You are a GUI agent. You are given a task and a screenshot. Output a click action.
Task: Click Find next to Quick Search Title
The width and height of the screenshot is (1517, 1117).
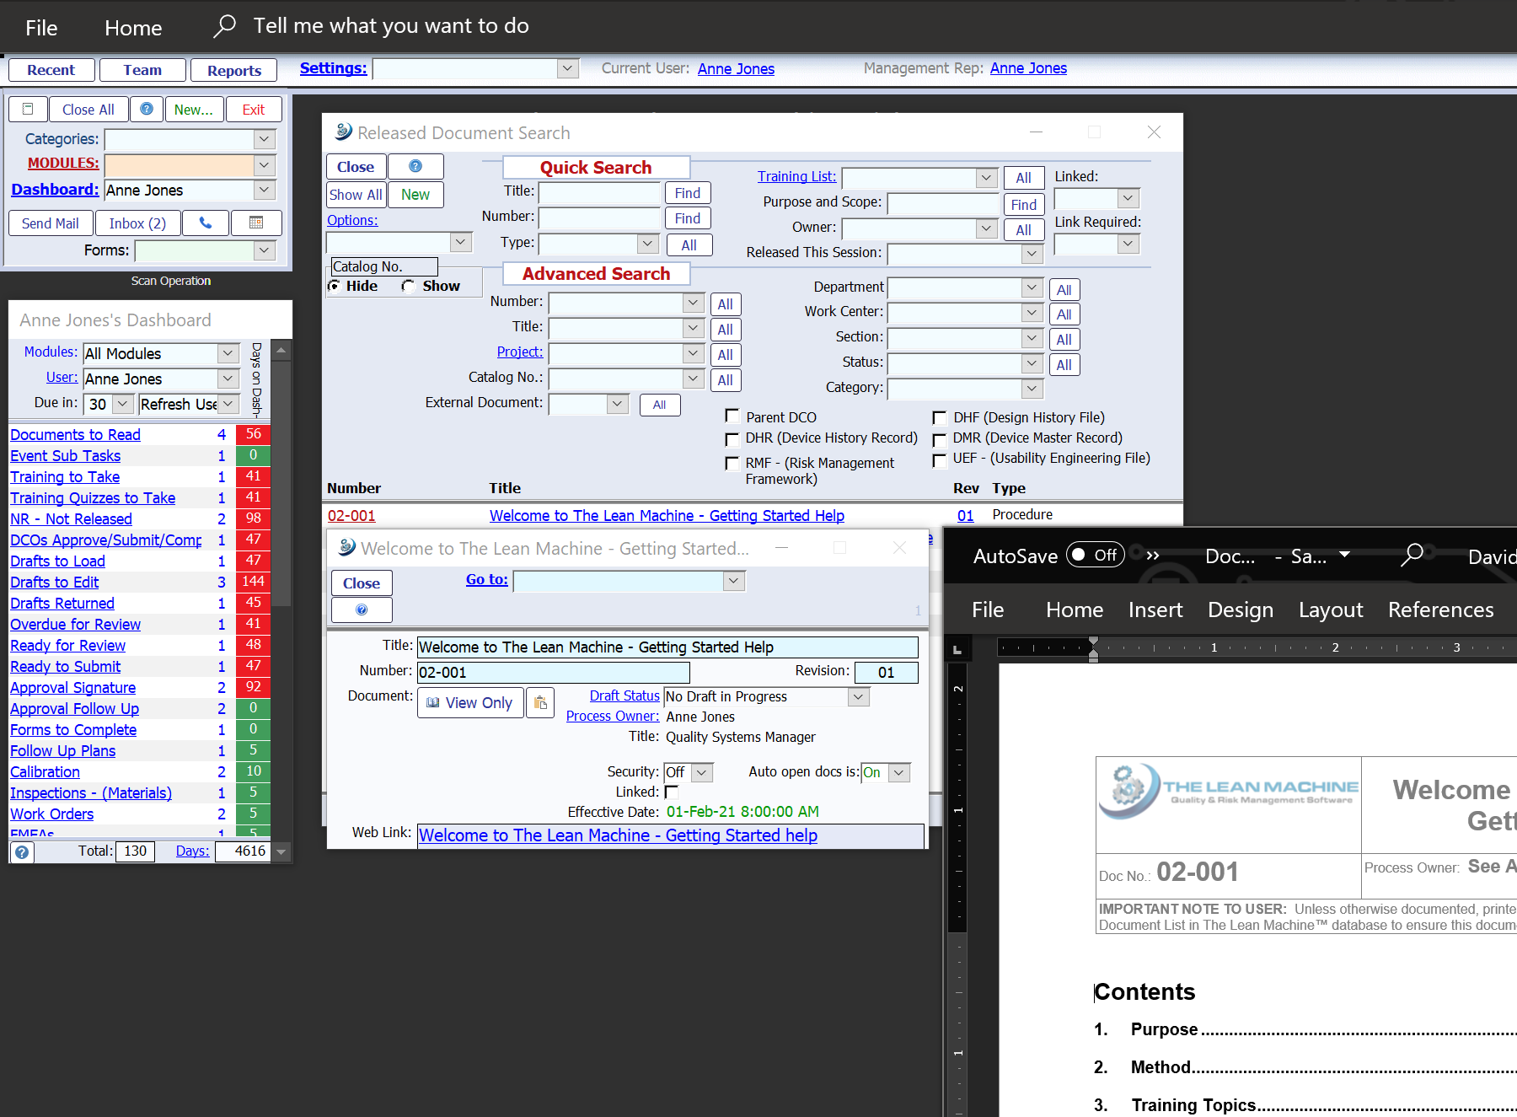click(688, 193)
